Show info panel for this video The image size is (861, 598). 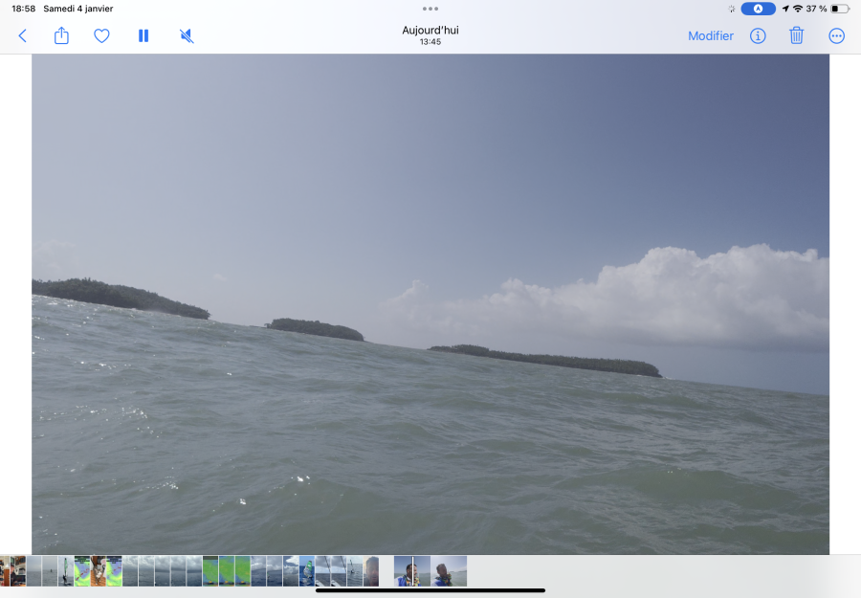pos(758,36)
